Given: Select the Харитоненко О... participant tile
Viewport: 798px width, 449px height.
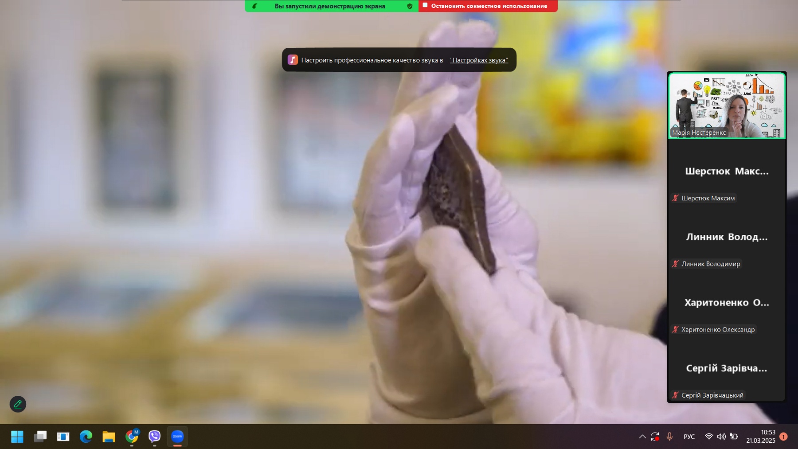Looking at the screenshot, I should [727, 303].
